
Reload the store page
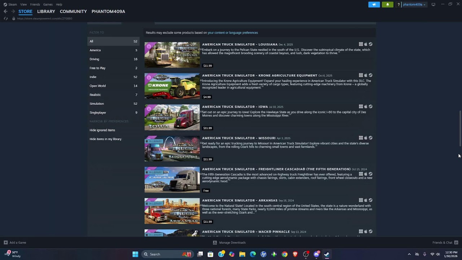pos(6,18)
